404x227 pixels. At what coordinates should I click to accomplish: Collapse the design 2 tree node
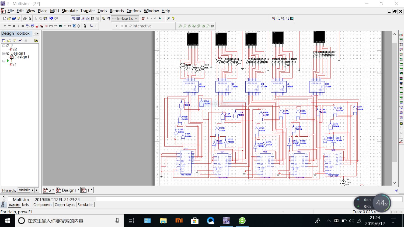coord(4,46)
